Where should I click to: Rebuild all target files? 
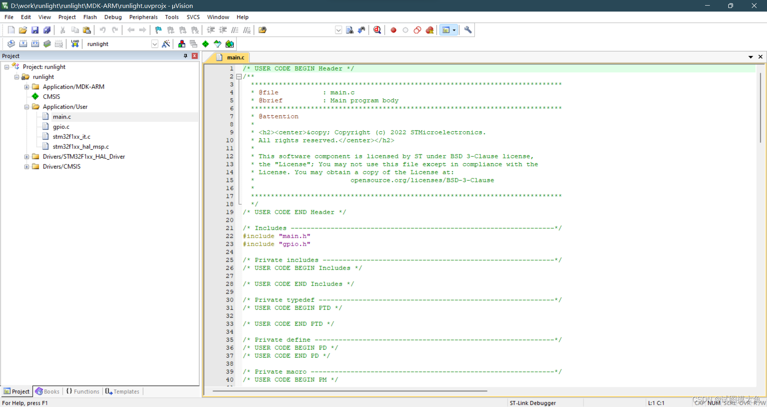tap(35, 44)
